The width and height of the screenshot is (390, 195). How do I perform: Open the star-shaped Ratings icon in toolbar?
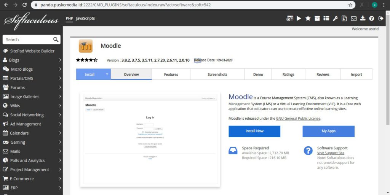(x=308, y=18)
